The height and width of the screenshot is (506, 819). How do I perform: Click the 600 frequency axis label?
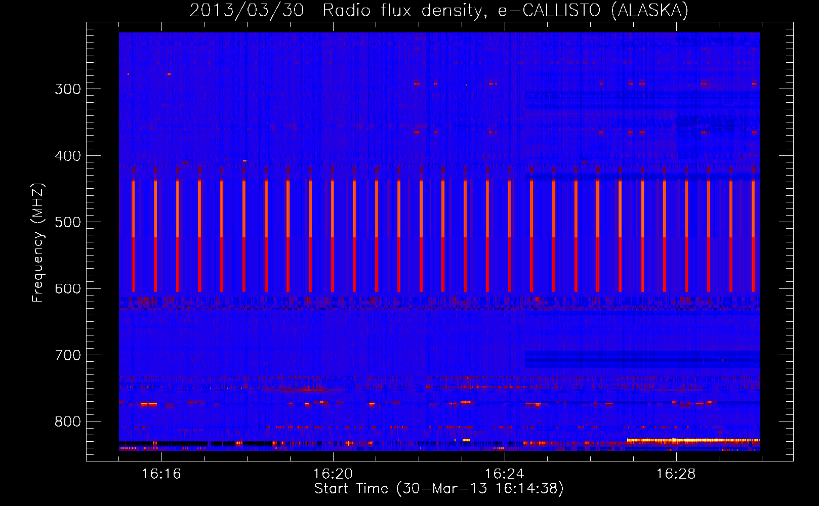67,289
